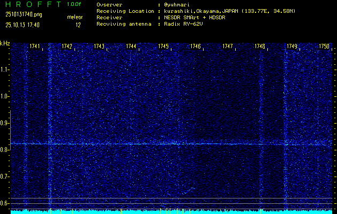The image size is (337, 214).
Task: Click the HROFFT title text
Action: (33, 4)
